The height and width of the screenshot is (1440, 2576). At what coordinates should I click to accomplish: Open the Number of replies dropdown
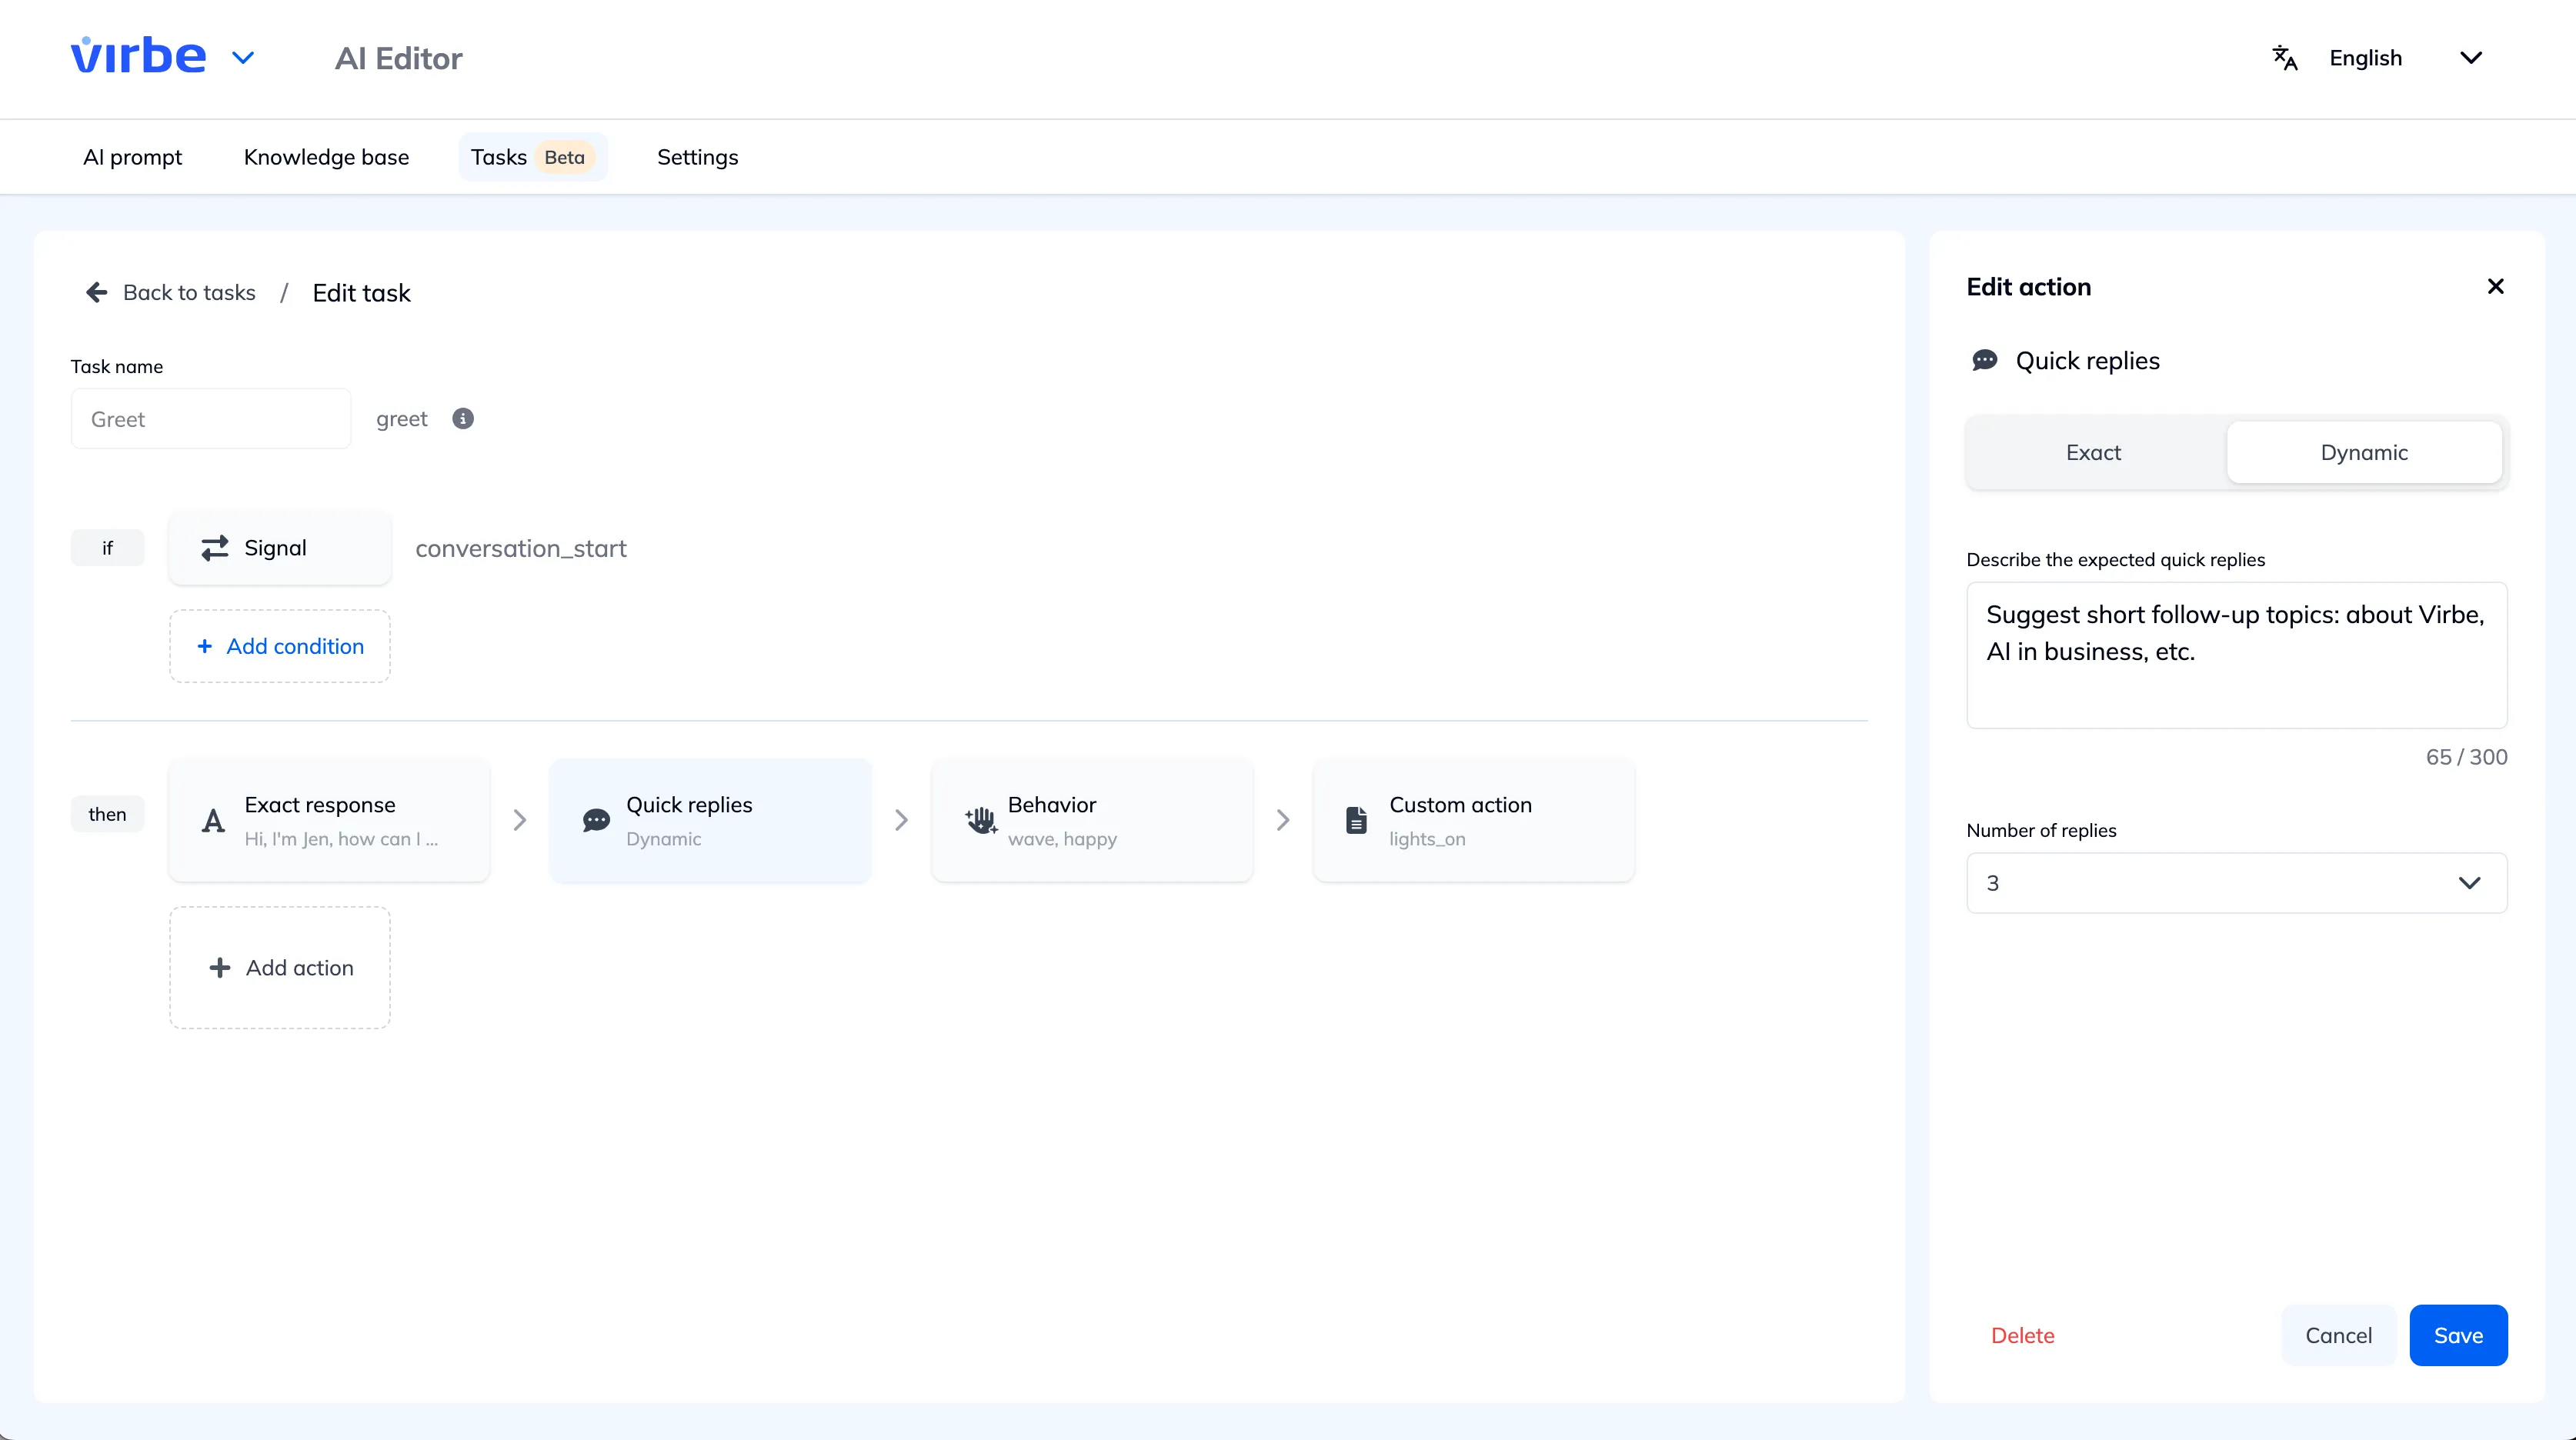(2236, 883)
